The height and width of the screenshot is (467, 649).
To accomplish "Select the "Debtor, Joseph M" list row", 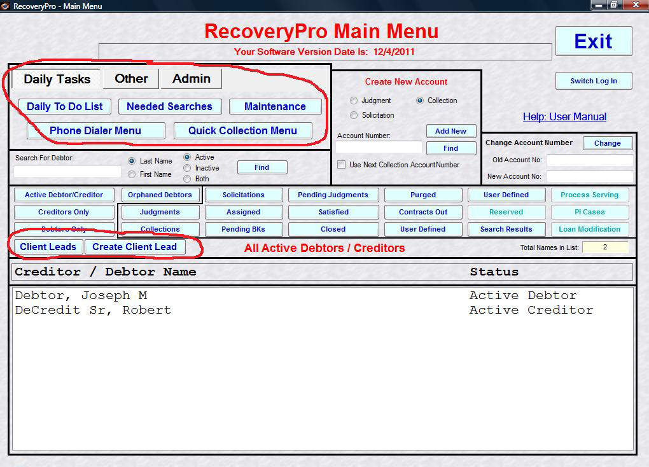I will [x=322, y=296].
